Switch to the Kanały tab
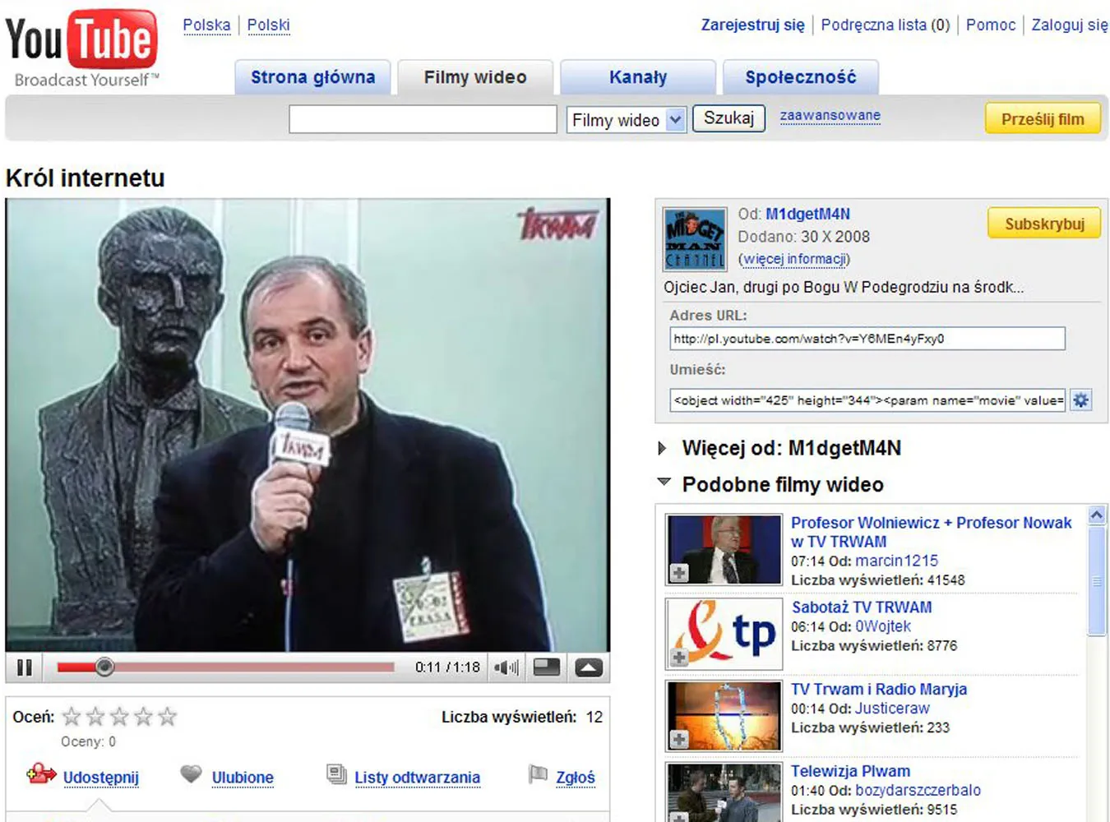Image resolution: width=1110 pixels, height=822 pixels. tap(637, 77)
